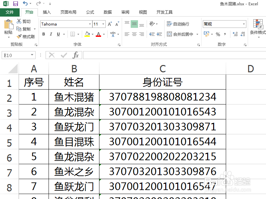
Task: Switch to the 插入 ribbon tab
Action: (47, 12)
